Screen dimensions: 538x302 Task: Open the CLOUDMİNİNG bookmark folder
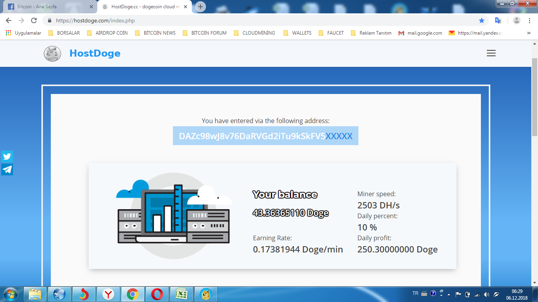pos(254,33)
